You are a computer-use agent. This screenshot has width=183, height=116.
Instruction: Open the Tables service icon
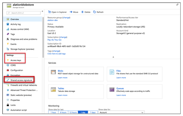[x=53, y=90]
